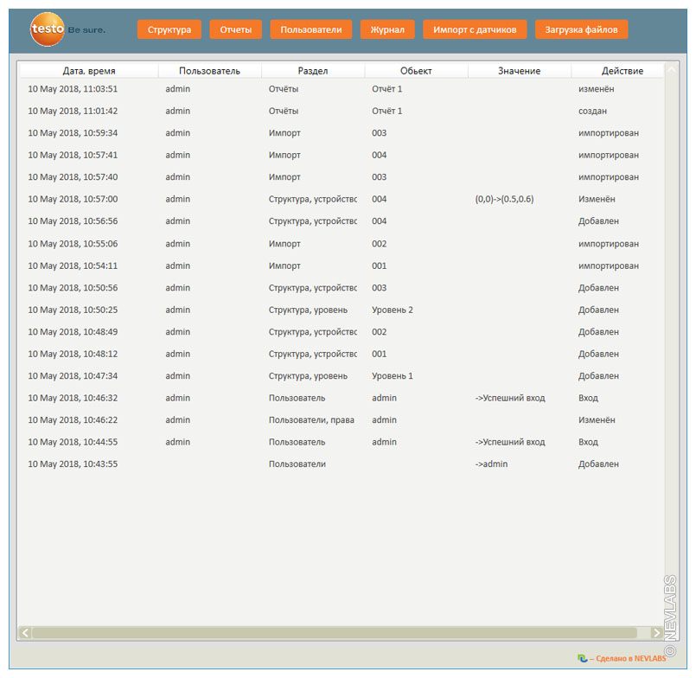Click the Значение column header

519,71
